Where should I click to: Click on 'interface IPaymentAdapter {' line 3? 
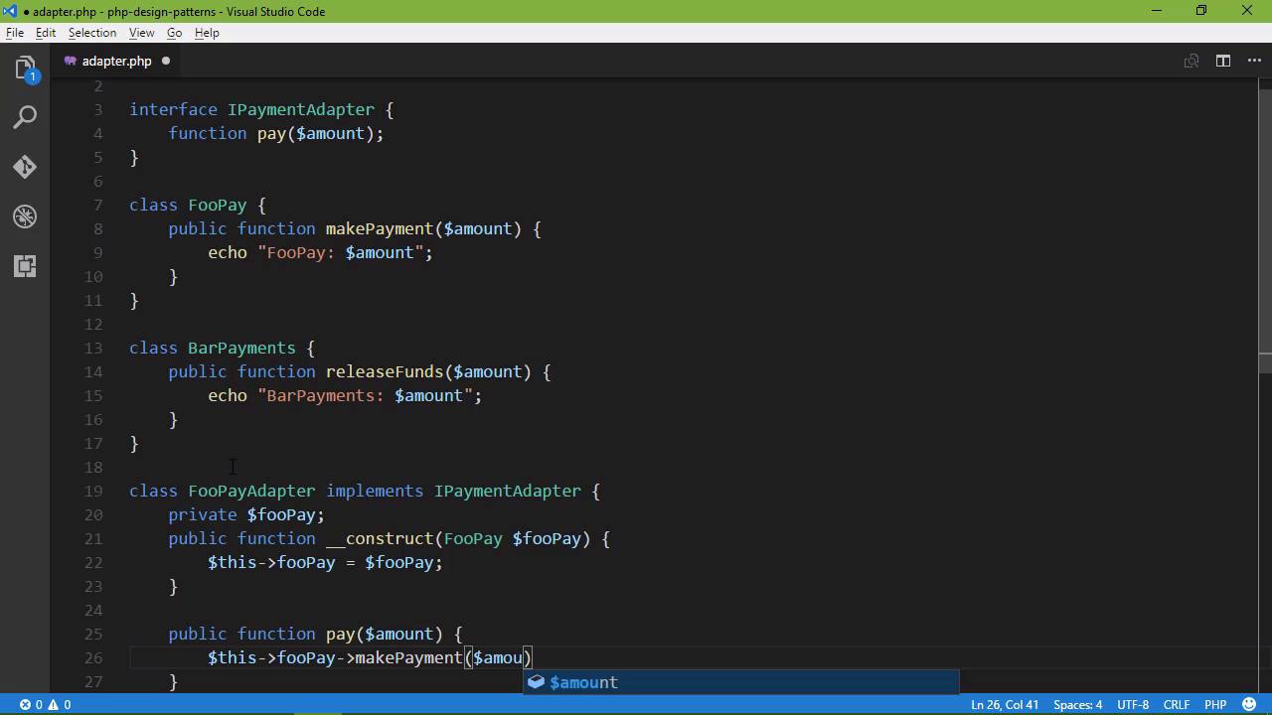[261, 109]
